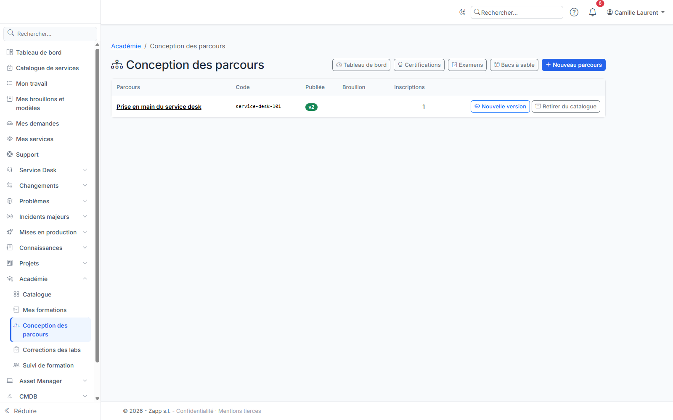Image resolution: width=673 pixels, height=420 pixels.
Task: Open Camille Laurent user menu
Action: pos(636,13)
